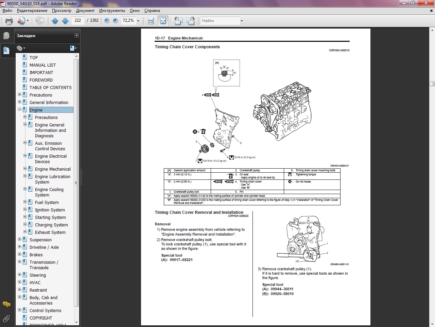The height and width of the screenshot is (327, 435).
Task: Select the Engine Lubrication System bookmark
Action: click(x=53, y=179)
